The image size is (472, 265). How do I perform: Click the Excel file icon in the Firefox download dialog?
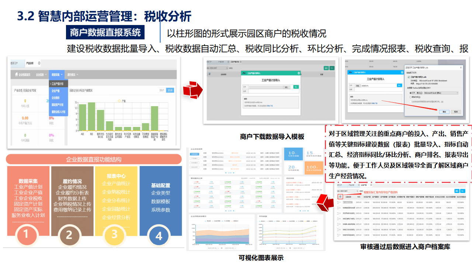409,77
